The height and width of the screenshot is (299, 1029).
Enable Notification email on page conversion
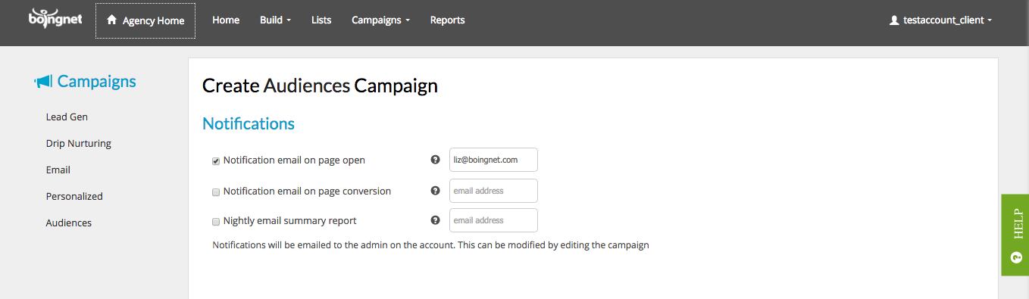(x=216, y=192)
